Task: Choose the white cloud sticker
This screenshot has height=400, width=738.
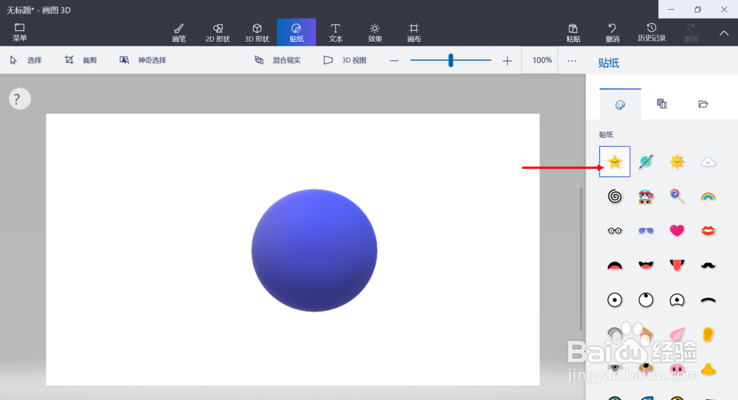Action: [708, 162]
